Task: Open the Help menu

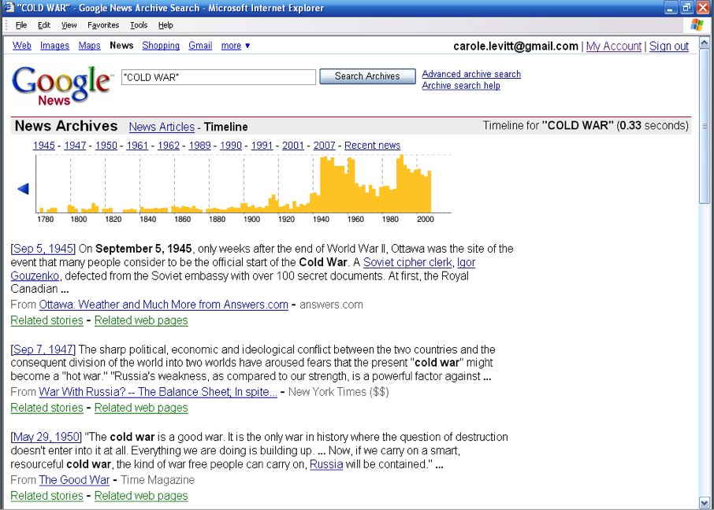Action: point(165,25)
